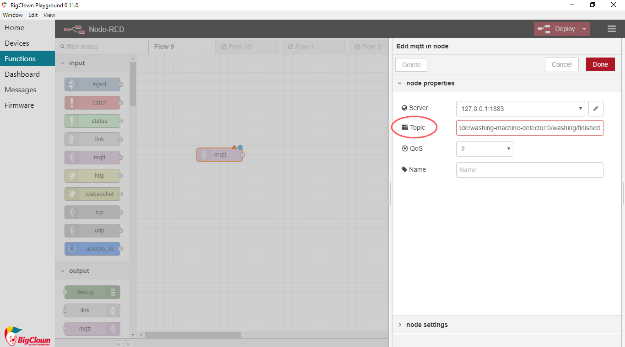Click the canvas horizontal scrollbar thumb
The width and height of the screenshot is (625, 347).
click(x=193, y=335)
